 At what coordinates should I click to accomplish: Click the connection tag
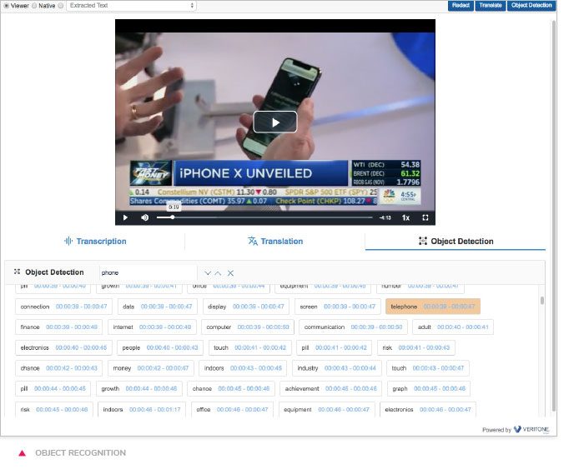coord(63,307)
